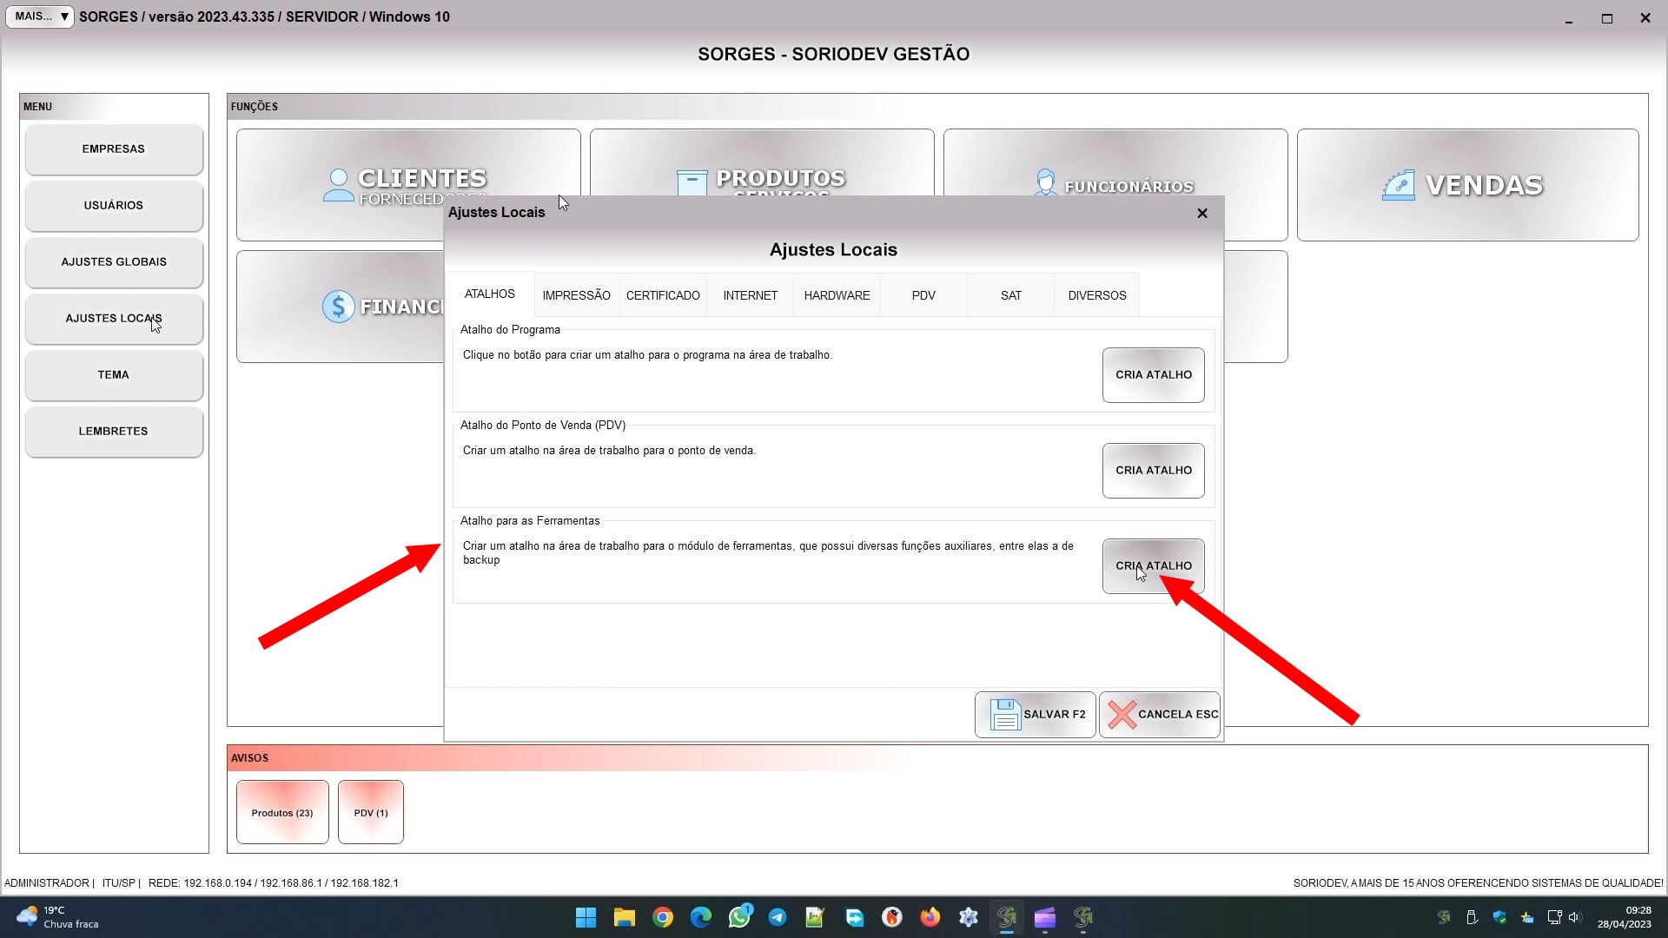Switch to the PDV tab
The width and height of the screenshot is (1668, 938).
click(x=923, y=296)
